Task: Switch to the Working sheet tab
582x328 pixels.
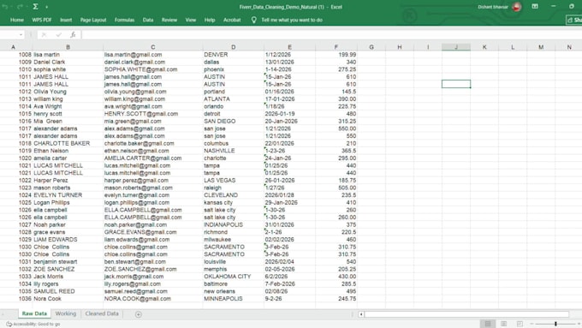Action: tap(66, 313)
